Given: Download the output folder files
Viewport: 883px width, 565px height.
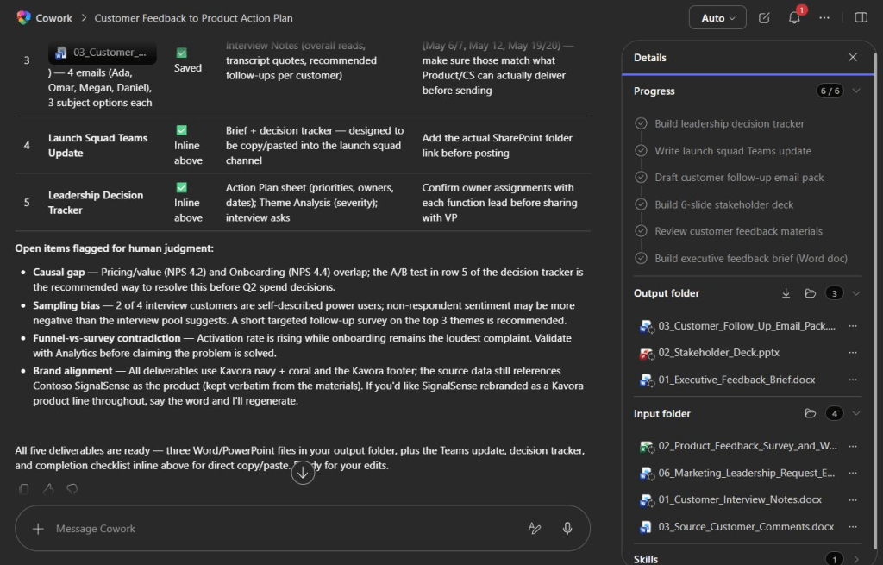Looking at the screenshot, I should 786,293.
